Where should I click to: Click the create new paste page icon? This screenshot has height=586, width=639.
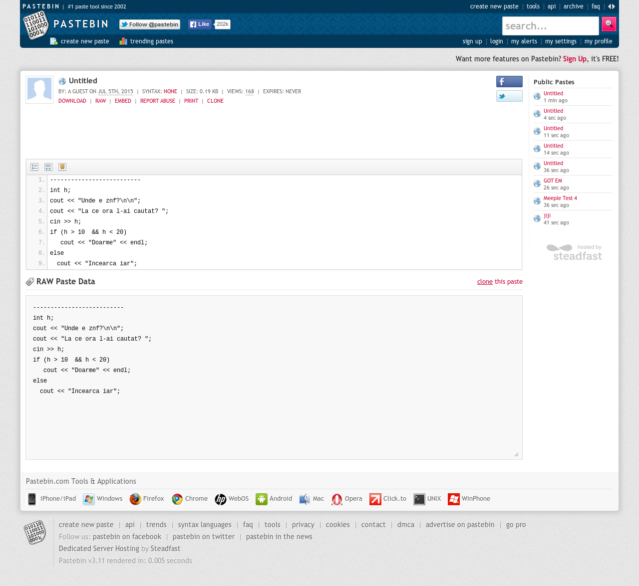(54, 41)
